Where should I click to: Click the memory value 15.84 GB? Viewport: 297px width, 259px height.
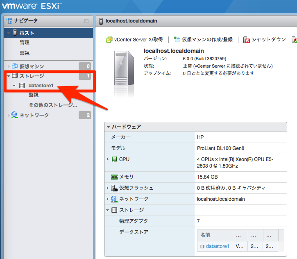[207, 177]
